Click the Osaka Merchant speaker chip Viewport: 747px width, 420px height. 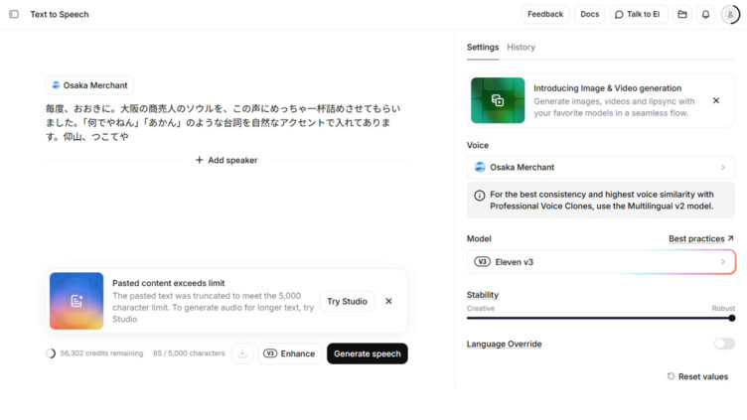[x=89, y=85]
